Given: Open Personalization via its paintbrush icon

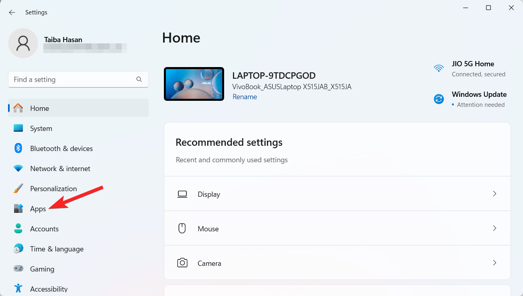Looking at the screenshot, I should 18,188.
